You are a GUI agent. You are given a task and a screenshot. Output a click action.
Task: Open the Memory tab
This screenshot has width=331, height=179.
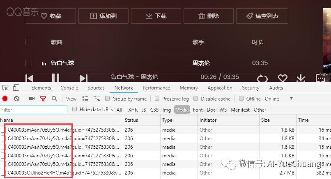[189, 88]
